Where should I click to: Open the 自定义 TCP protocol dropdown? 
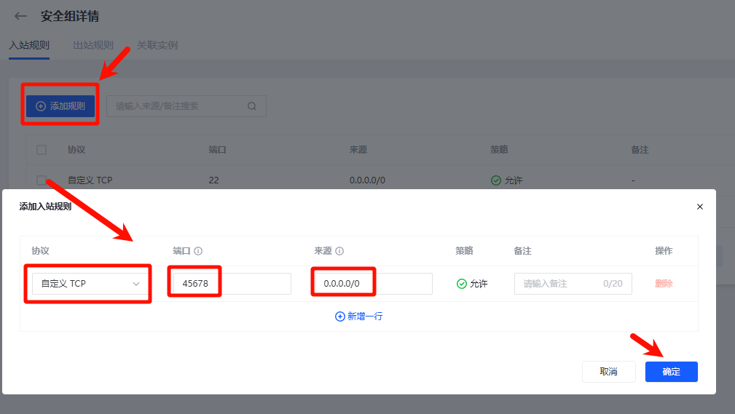[87, 284]
